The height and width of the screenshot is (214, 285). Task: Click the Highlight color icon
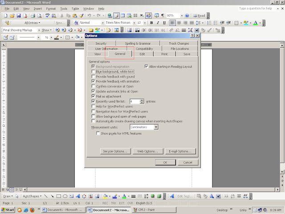pyautogui.click(x=246, y=23)
